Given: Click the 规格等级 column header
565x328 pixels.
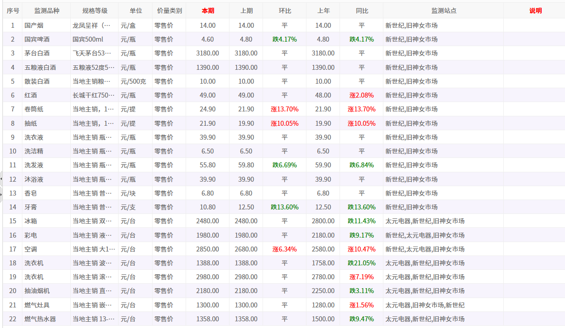Looking at the screenshot, I should pyautogui.click(x=94, y=11).
